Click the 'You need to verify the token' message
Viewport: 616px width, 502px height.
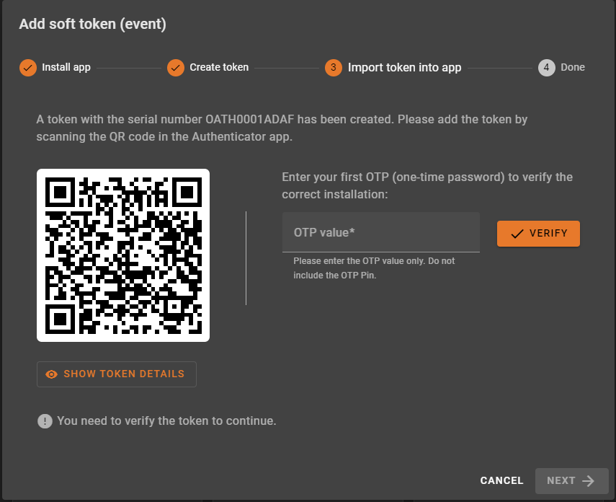[x=166, y=420]
